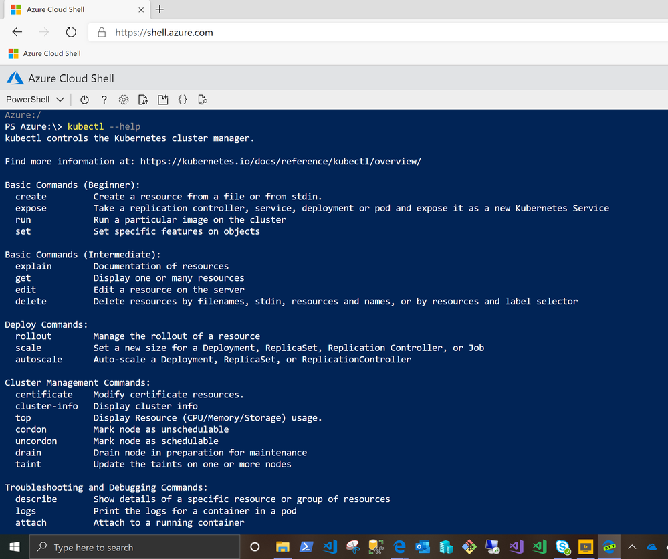
Task: Open Edge Dev taskbar icon
Action: pos(609,547)
